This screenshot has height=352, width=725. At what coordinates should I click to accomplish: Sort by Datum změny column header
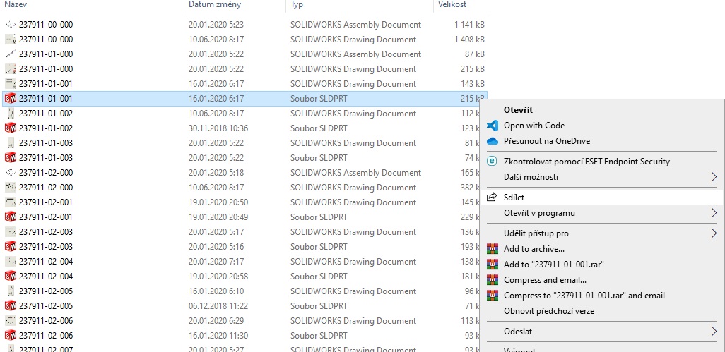tap(215, 5)
